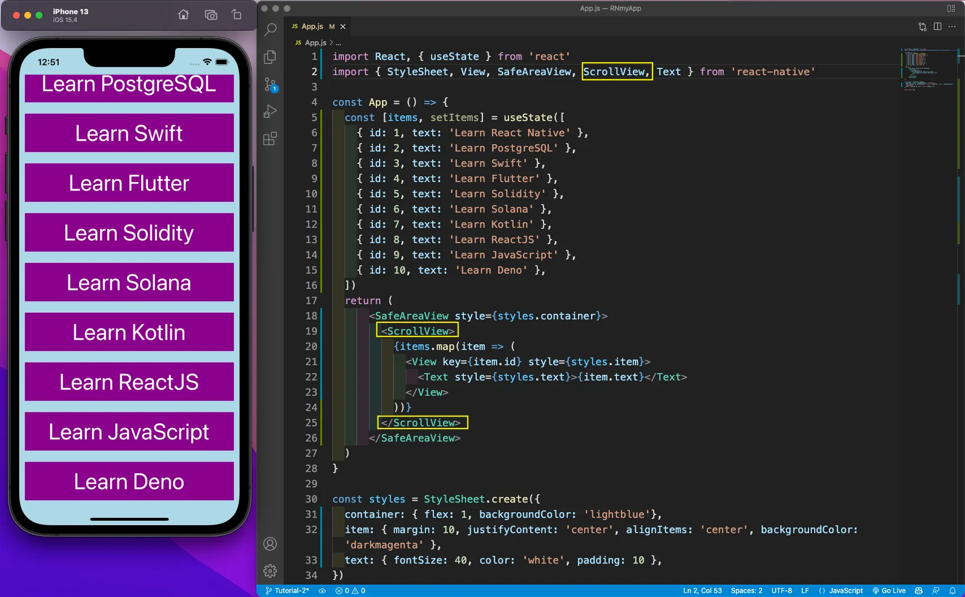Take a simulator screenshot

coord(211,15)
